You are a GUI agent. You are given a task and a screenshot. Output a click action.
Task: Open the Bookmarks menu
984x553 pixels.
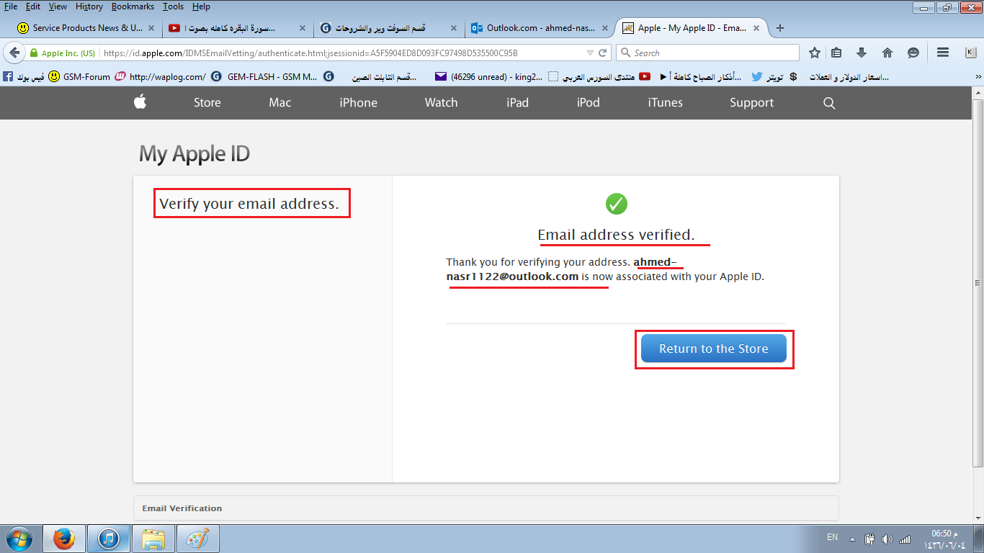tap(133, 6)
